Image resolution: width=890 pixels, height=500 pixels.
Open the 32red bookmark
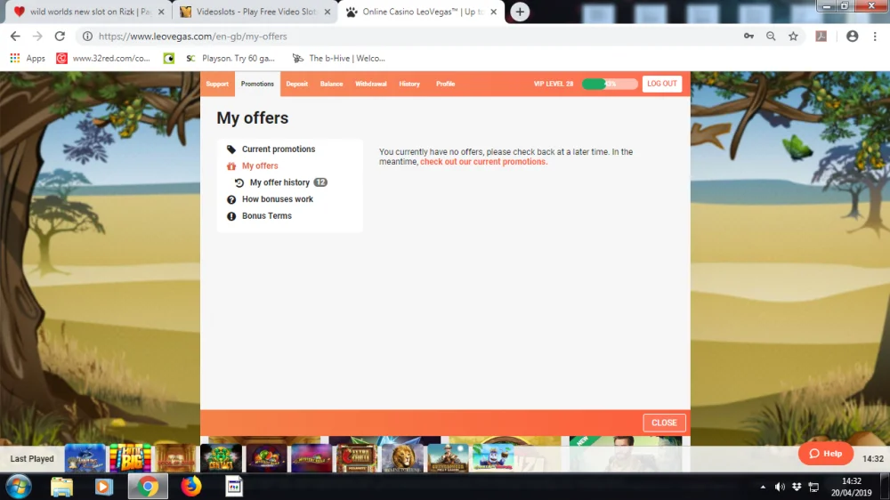click(103, 59)
